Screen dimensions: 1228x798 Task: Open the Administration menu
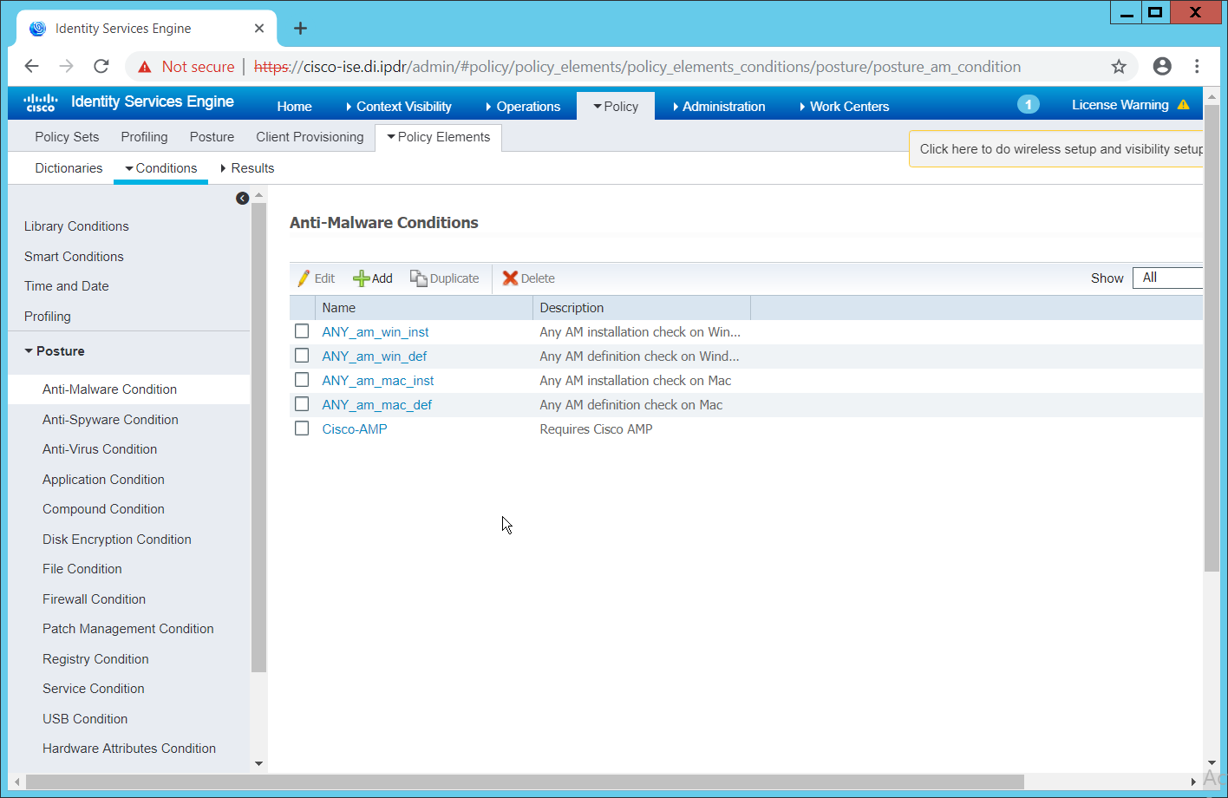719,107
